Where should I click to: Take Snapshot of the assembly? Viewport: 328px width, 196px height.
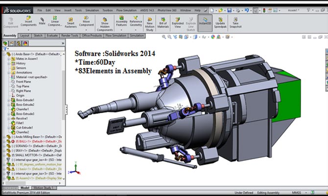[x=235, y=23]
